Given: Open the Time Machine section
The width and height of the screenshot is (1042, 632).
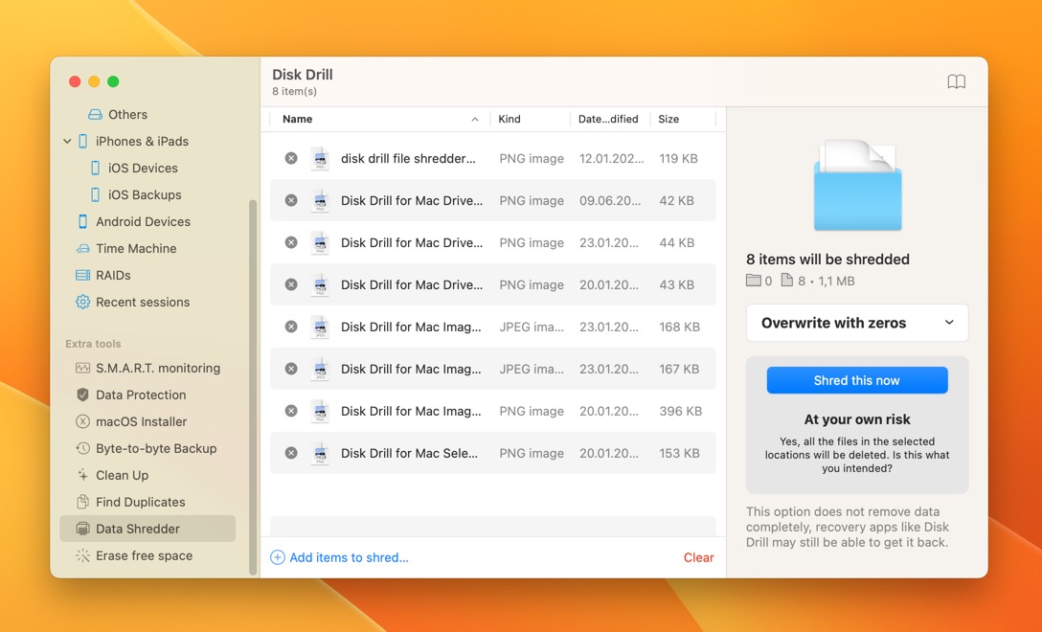Looking at the screenshot, I should tap(126, 249).
